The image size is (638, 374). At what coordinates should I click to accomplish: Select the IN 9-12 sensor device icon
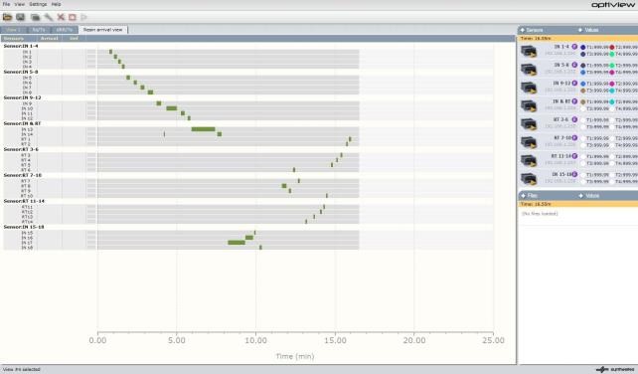(529, 88)
